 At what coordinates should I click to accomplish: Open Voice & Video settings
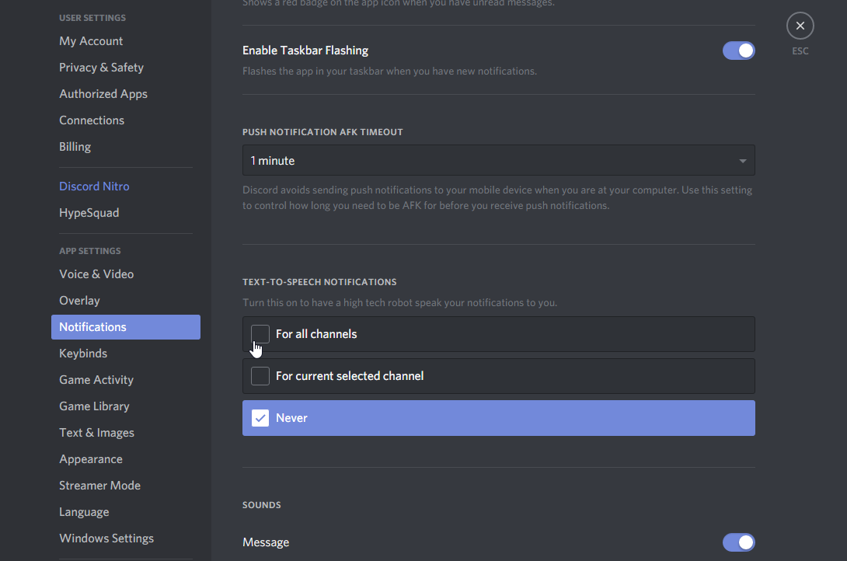tap(96, 274)
